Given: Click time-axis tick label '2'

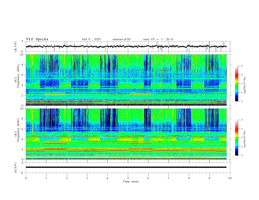Looking at the screenshot, I should tap(67, 178).
